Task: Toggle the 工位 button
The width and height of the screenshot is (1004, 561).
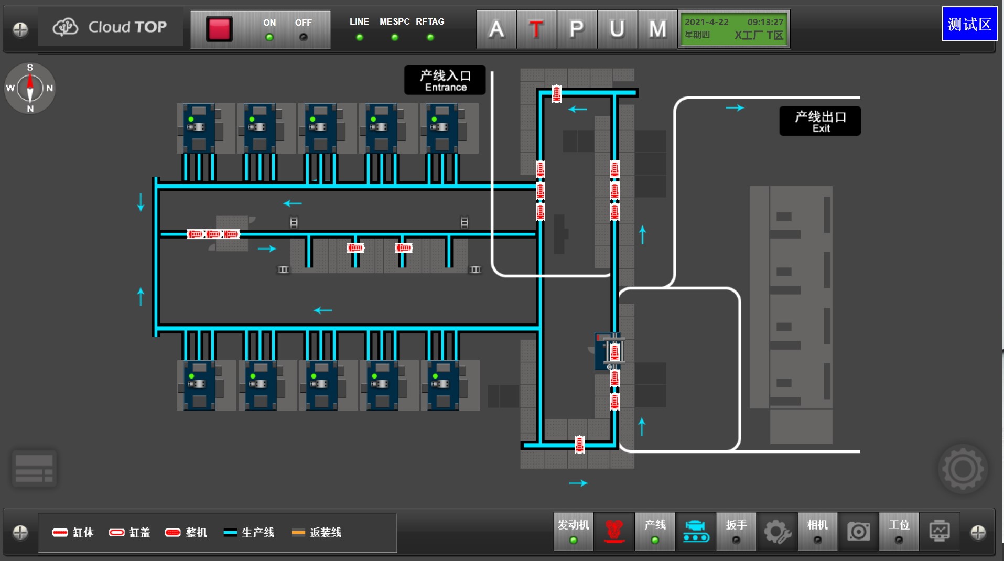Action: pyautogui.click(x=899, y=532)
